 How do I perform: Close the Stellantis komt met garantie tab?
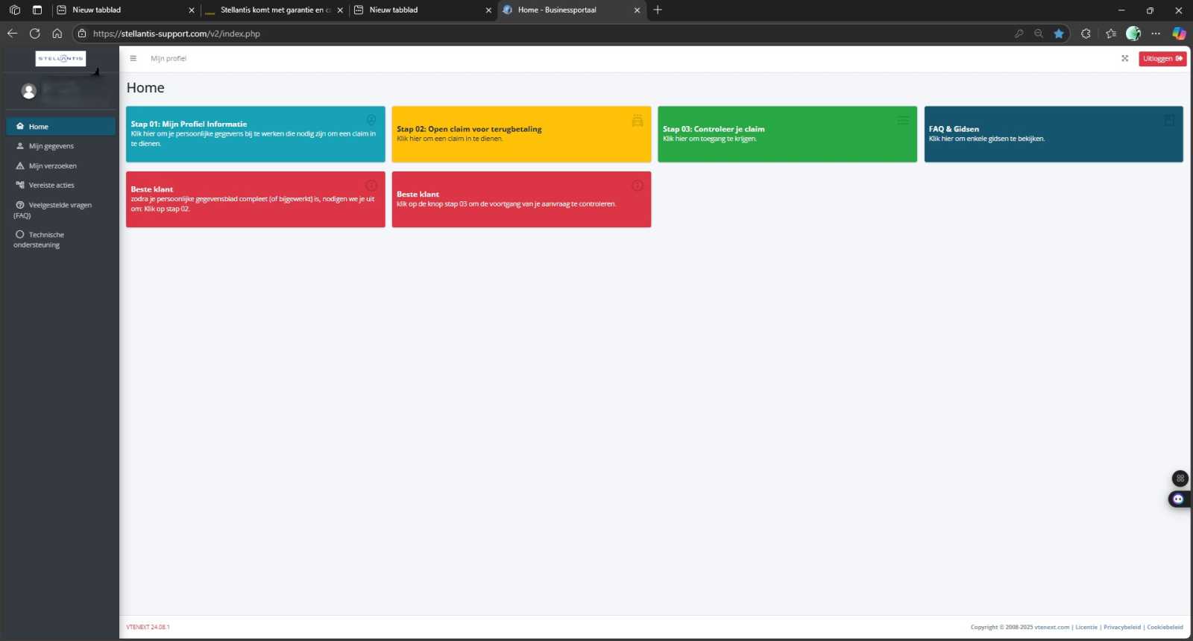340,10
